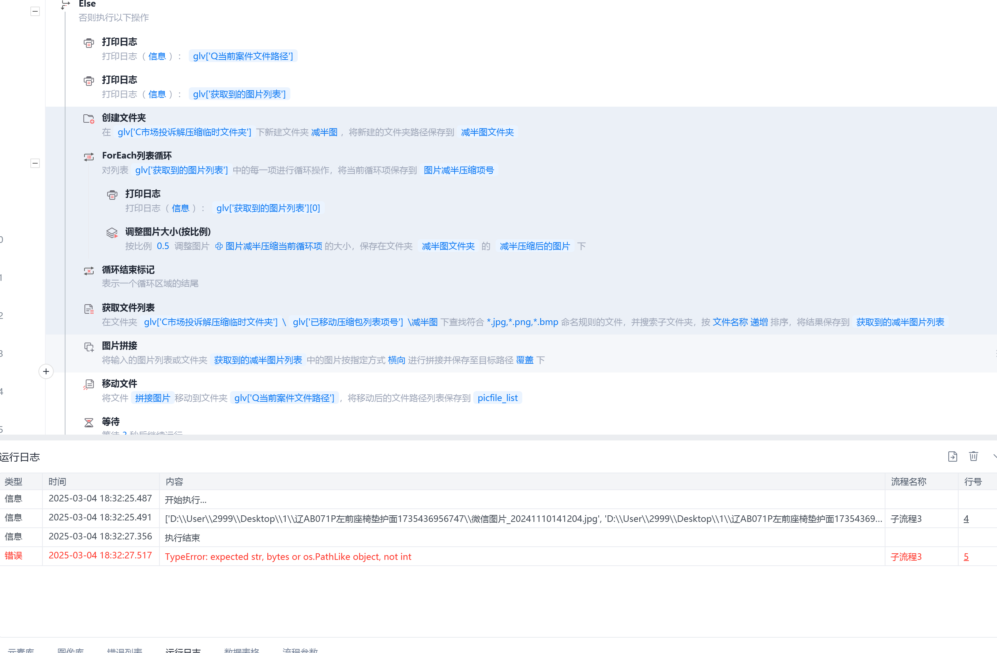The image size is (997, 653).
Task: Click the 创建文件夹 step icon
Action: coord(89,119)
